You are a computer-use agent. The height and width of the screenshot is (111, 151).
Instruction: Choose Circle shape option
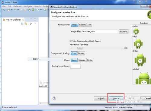tap(90, 60)
